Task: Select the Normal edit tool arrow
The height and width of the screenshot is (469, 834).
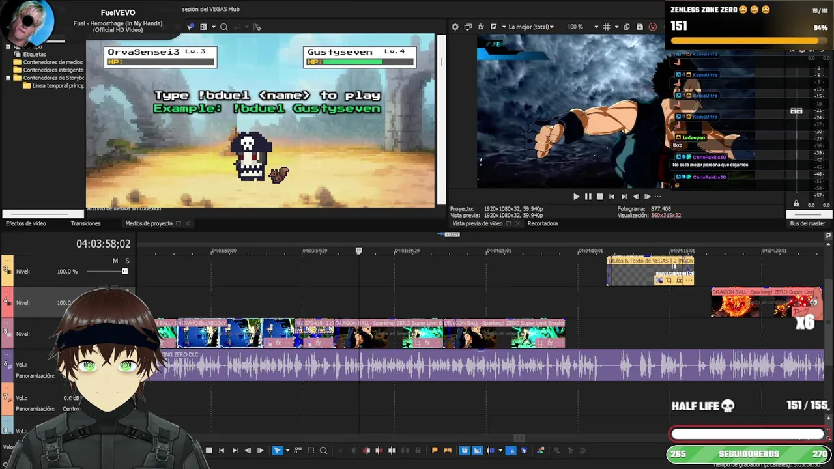Action: [277, 450]
